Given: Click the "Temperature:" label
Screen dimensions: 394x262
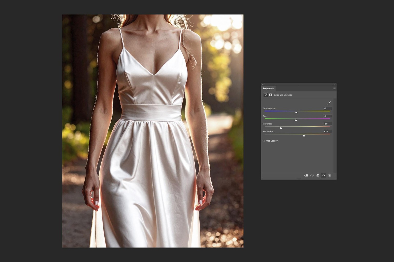Looking at the screenshot, I should pyautogui.click(x=269, y=109).
